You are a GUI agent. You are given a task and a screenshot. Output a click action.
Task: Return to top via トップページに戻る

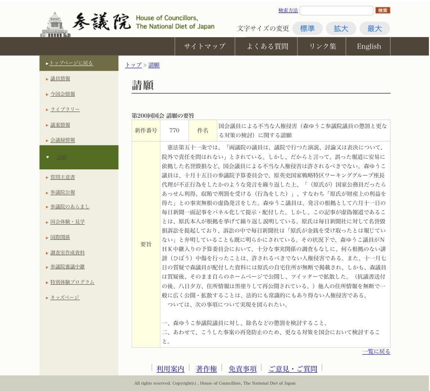click(x=71, y=63)
